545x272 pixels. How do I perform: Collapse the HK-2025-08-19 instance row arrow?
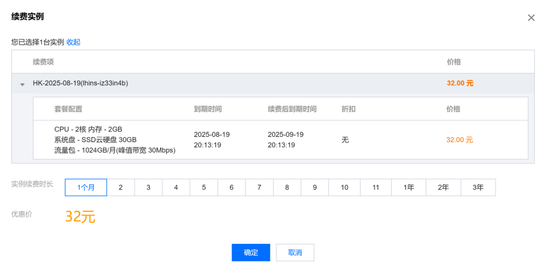coord(22,84)
